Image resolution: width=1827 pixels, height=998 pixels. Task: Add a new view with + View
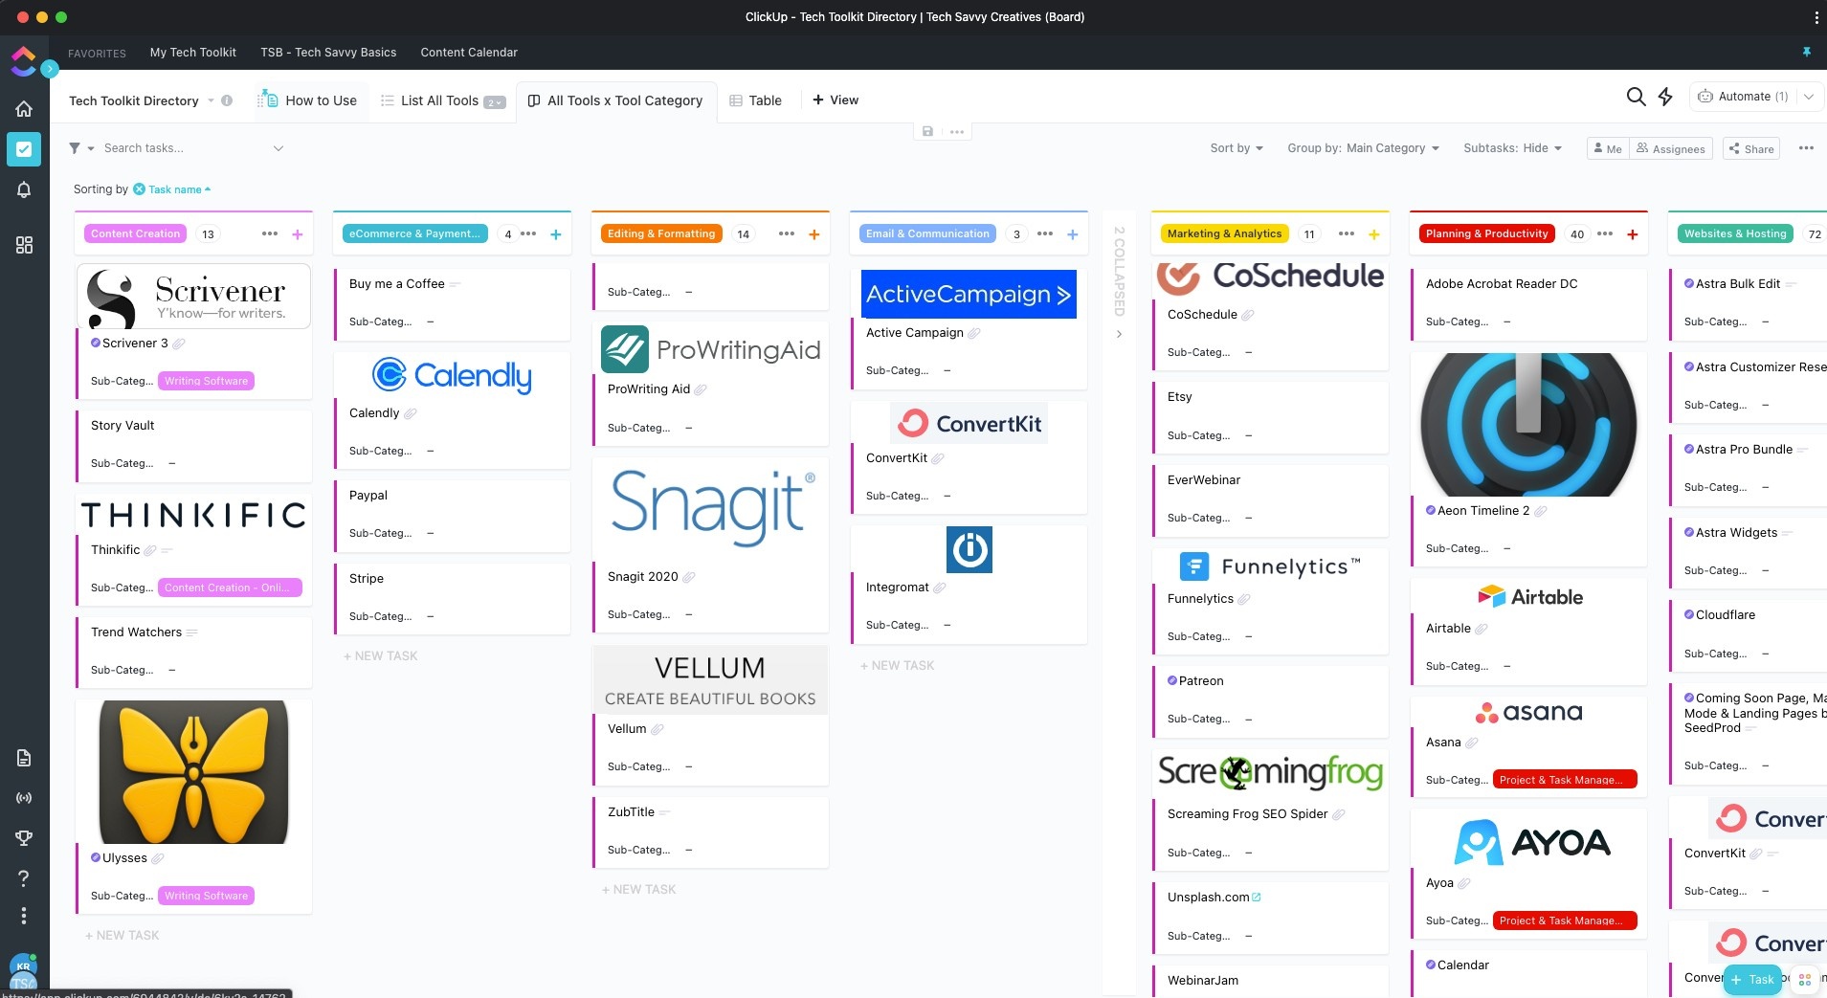click(836, 100)
